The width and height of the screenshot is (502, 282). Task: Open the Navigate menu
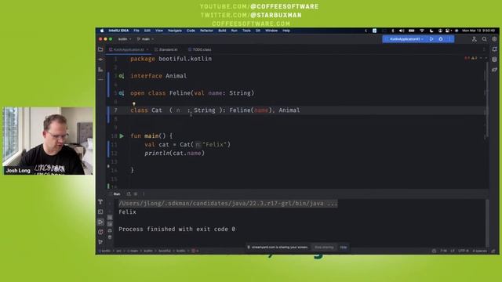(175, 31)
